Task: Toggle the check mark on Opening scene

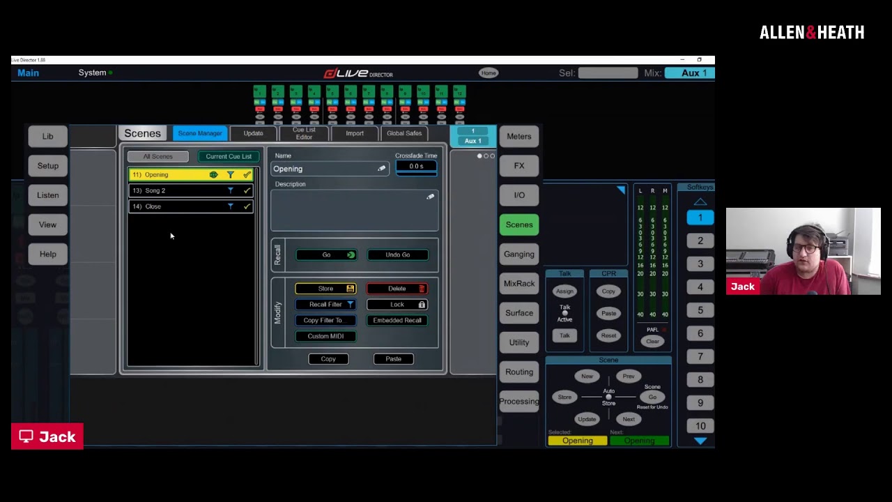Action: (247, 175)
